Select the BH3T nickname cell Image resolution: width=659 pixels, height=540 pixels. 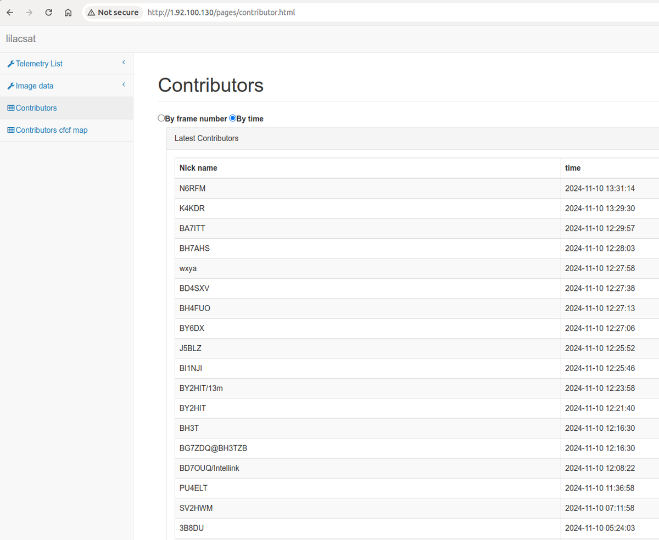pyautogui.click(x=368, y=428)
